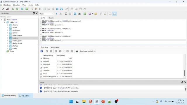Collapse the Music database tree node
Viewport: 187px width, 105px height.
click(x=2, y=20)
